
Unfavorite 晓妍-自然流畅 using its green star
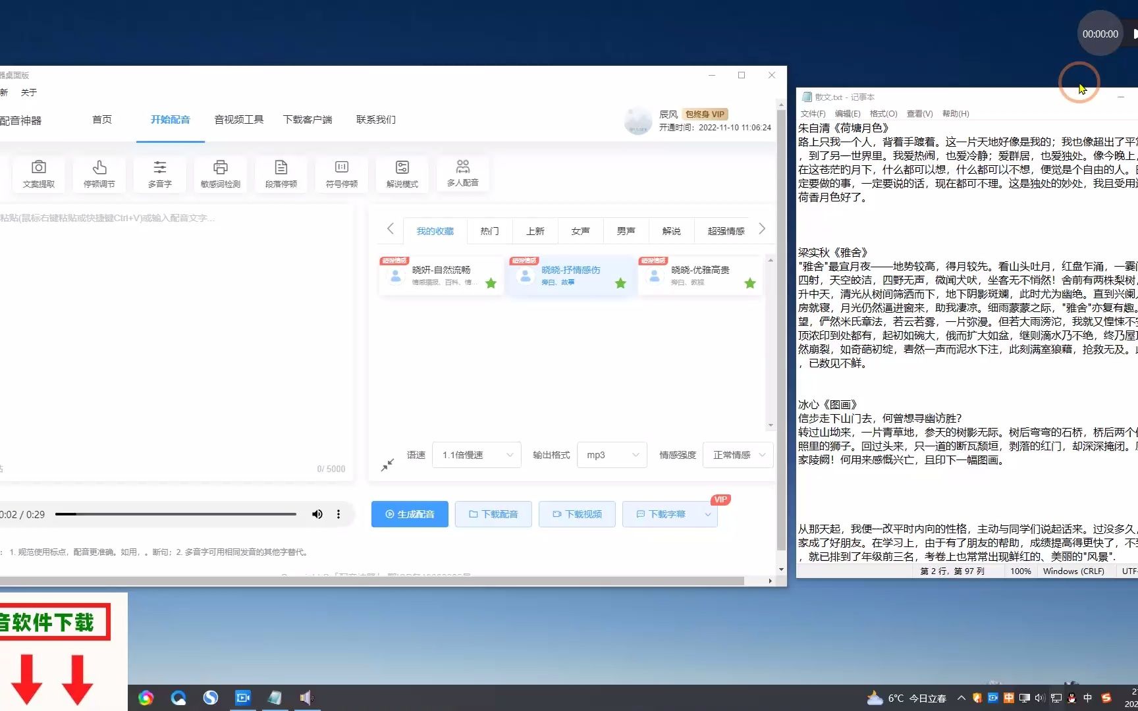tap(491, 284)
